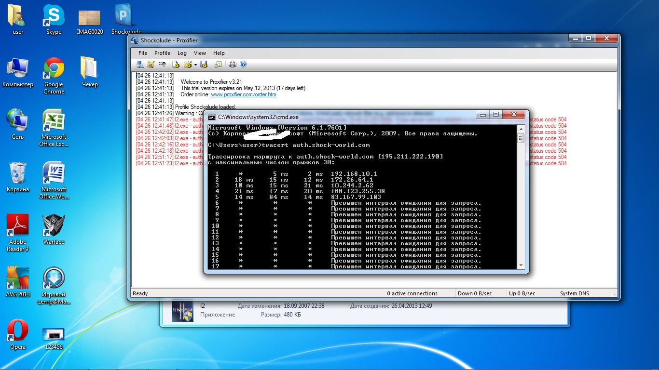Viewport: 659px width, 370px height.
Task: Select the Google Chrome desktop icon
Action: [x=54, y=76]
